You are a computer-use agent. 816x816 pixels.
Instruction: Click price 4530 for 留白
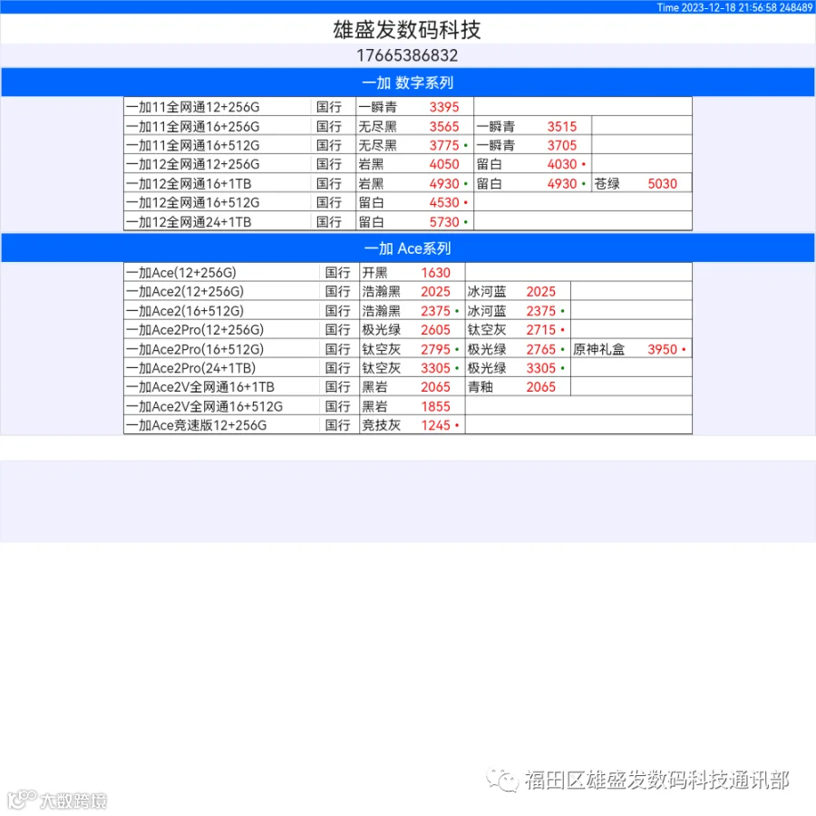point(444,202)
